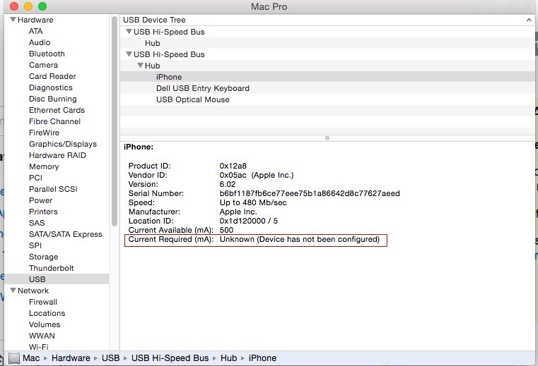
Task: Click iPhone in the path bar
Action: click(x=262, y=358)
